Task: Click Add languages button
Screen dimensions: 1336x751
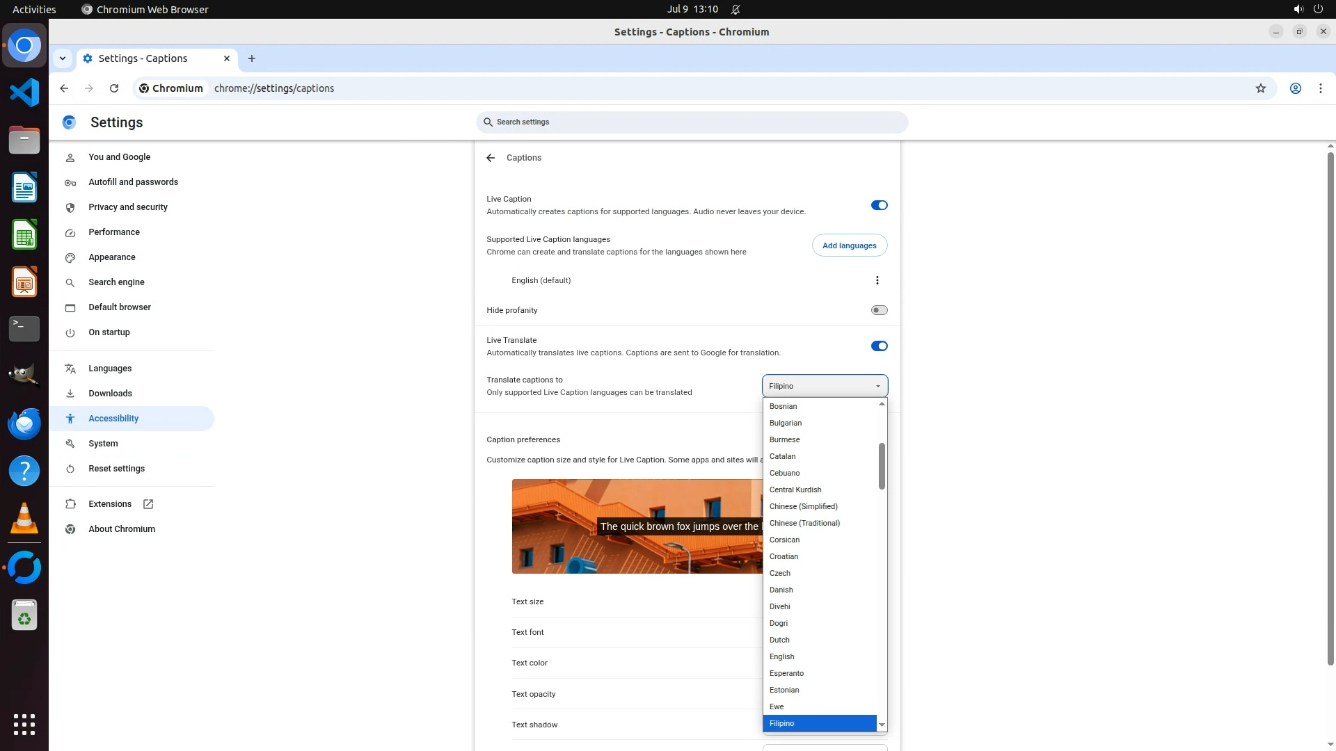Action: coord(849,245)
